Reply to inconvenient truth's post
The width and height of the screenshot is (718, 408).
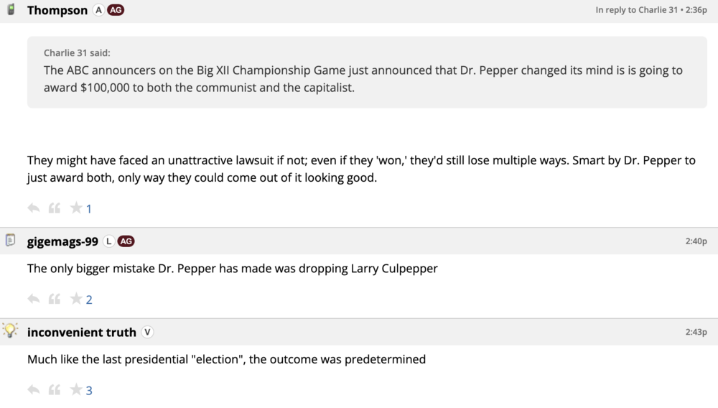pyautogui.click(x=33, y=390)
